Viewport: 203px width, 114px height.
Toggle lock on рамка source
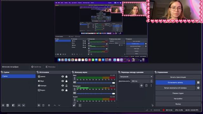66,77
